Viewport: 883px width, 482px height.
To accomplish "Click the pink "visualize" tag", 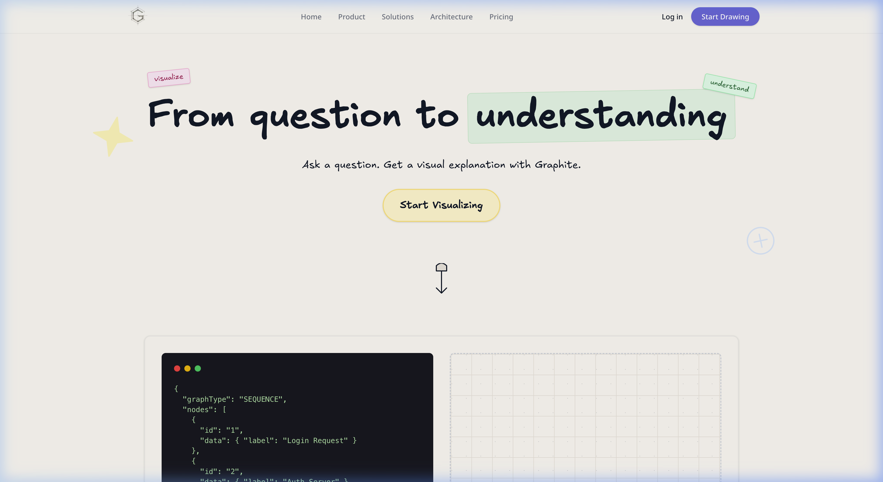I will [169, 78].
